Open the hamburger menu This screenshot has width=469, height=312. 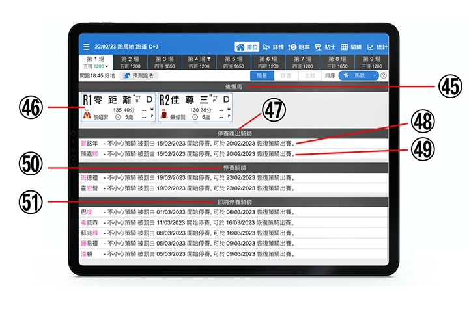click(x=87, y=47)
